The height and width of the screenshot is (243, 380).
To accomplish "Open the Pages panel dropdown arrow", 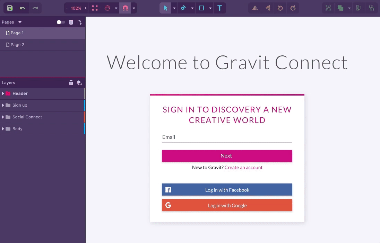I will click(x=20, y=22).
